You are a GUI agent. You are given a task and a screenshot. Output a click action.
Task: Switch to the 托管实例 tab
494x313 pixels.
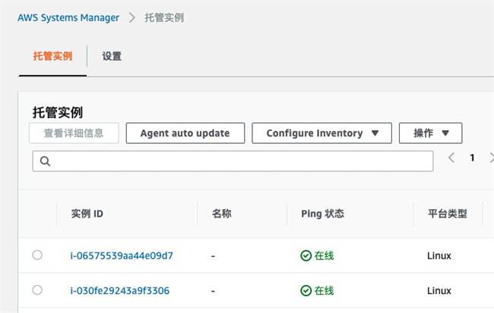point(52,56)
